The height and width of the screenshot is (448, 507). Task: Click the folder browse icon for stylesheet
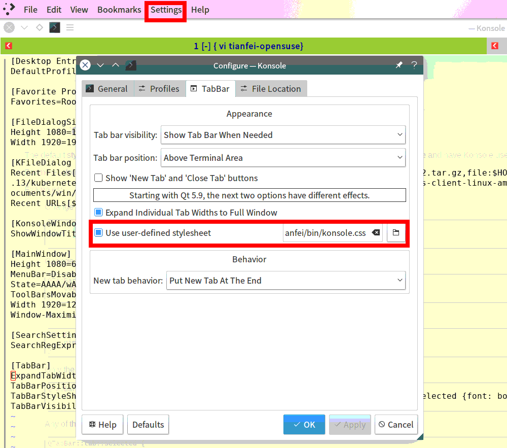tap(396, 233)
